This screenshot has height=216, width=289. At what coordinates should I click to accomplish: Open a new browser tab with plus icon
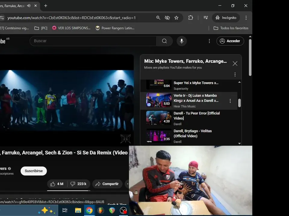[x=46, y=6]
